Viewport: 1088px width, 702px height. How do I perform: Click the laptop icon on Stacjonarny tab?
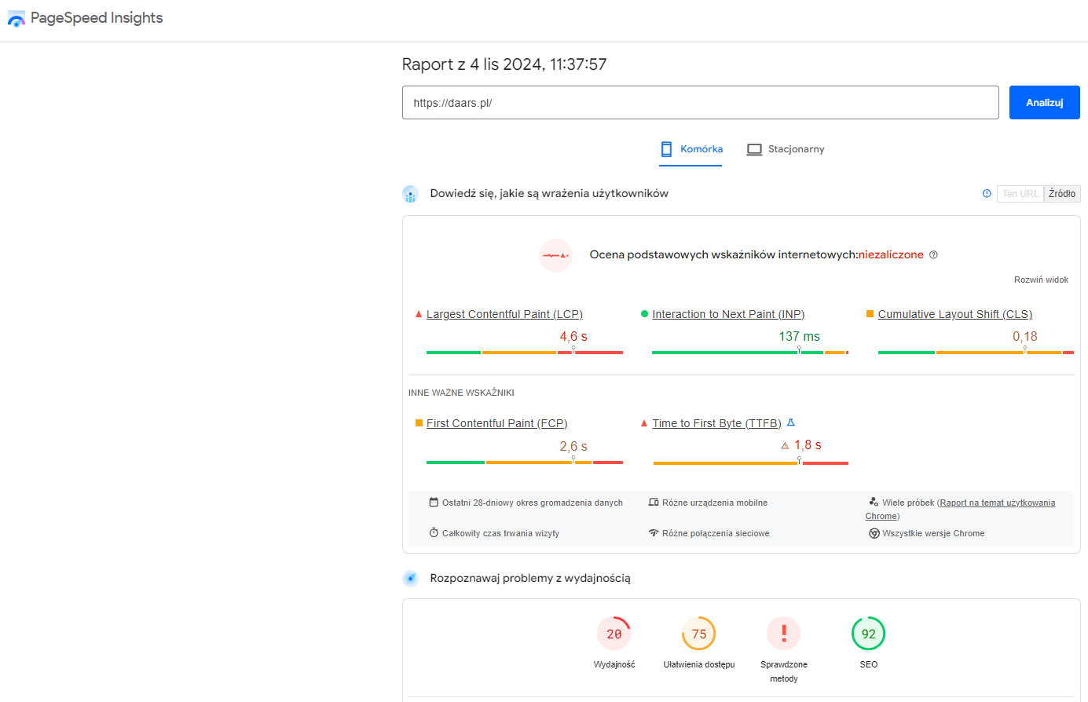click(754, 149)
